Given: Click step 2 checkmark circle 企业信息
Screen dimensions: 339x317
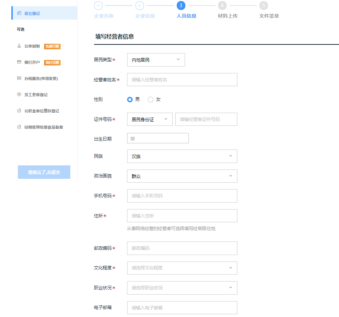Looking at the screenshot, I should tap(140, 6).
